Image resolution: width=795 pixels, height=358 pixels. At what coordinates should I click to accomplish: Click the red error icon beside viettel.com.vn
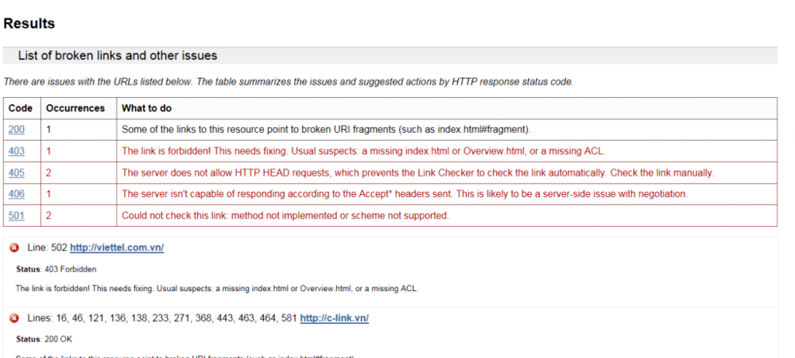pyautogui.click(x=14, y=248)
